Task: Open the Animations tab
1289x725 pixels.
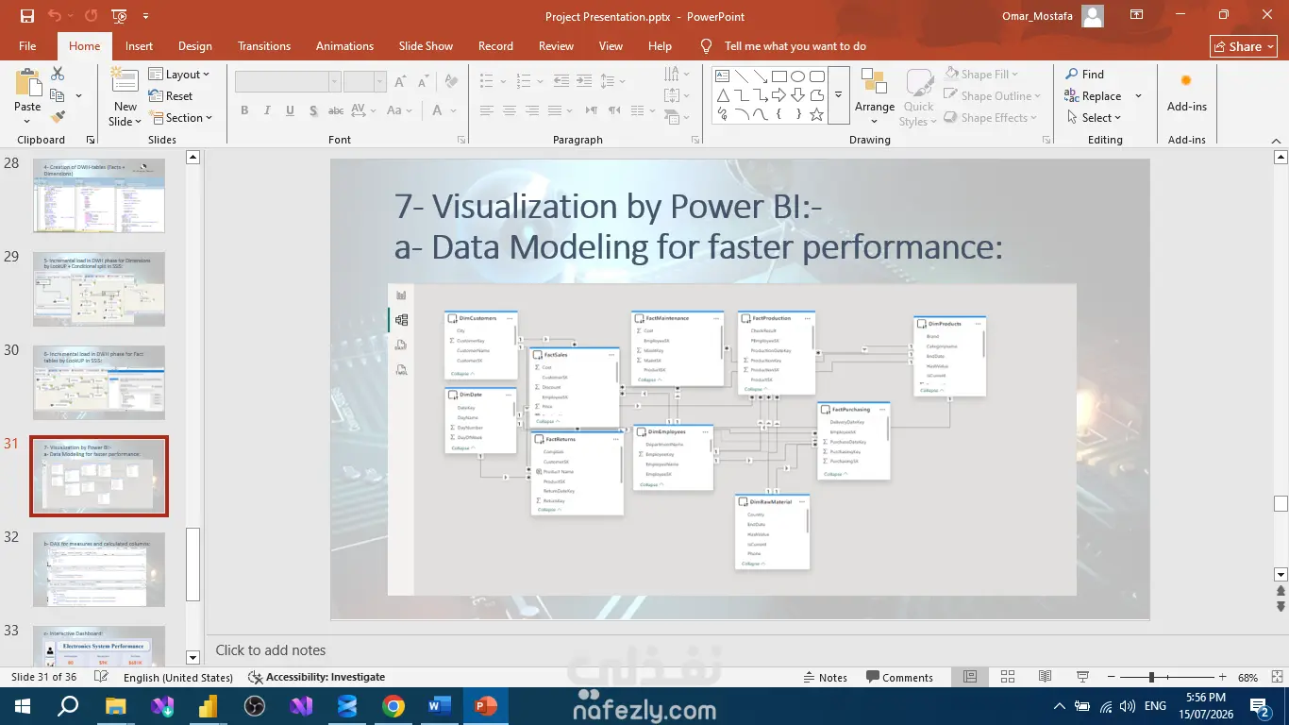Action: point(344,46)
